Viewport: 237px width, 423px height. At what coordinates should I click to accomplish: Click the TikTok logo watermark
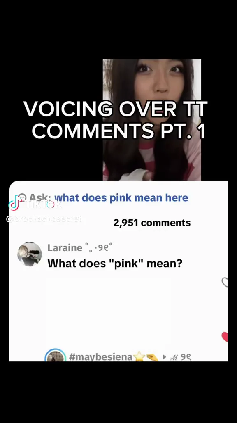(x=35, y=204)
